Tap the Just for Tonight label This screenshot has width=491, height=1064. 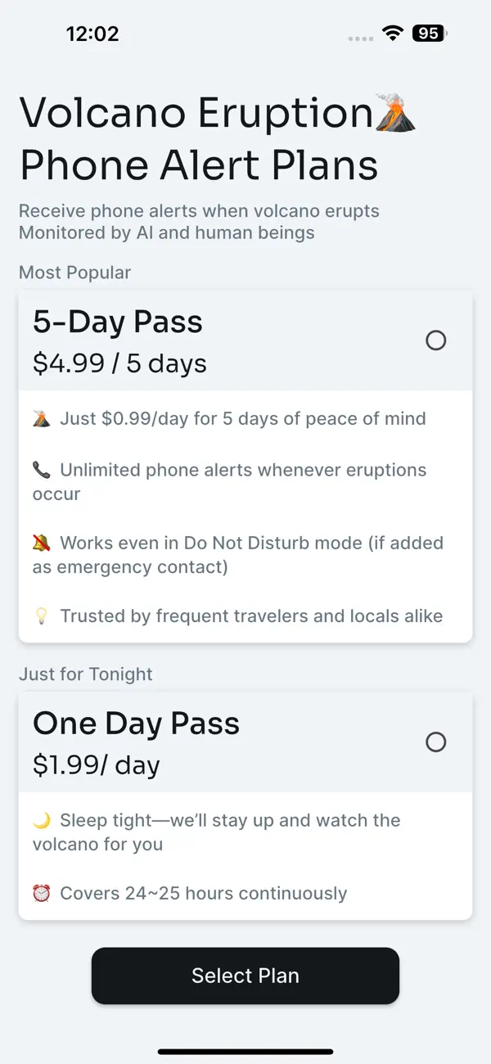pos(86,674)
